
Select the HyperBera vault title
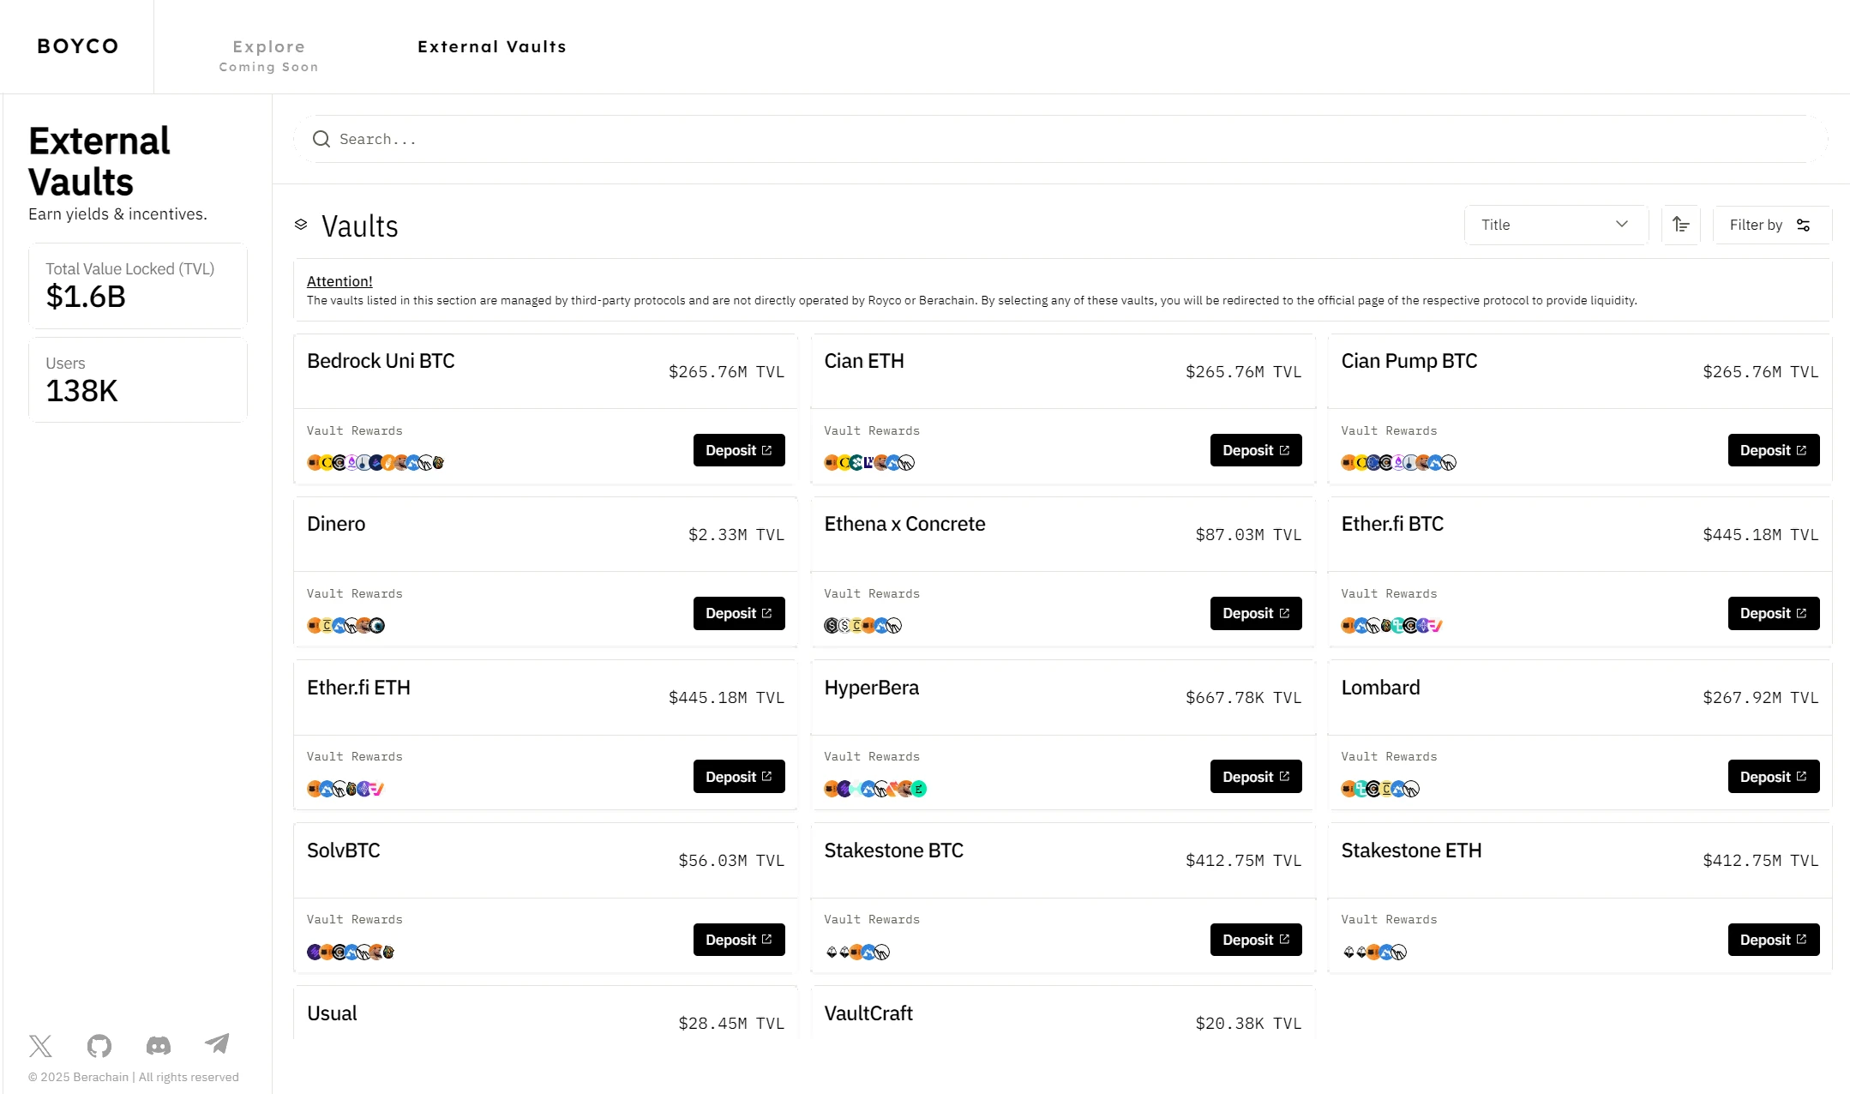871,688
